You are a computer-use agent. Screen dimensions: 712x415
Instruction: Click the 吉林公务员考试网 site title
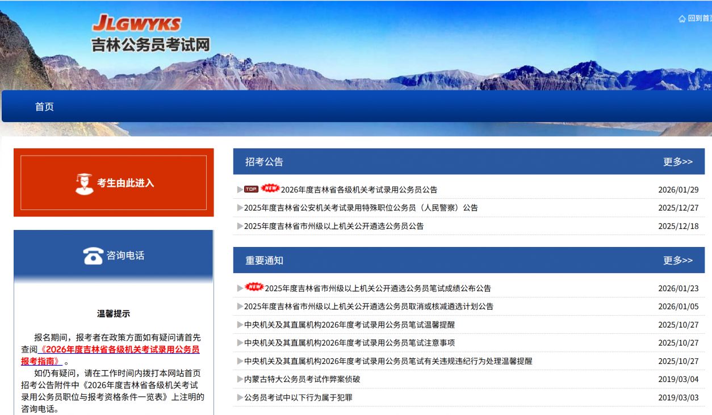[x=150, y=44]
